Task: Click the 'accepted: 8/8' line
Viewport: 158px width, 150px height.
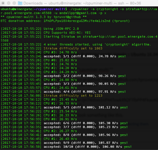Action: (x=64, y=135)
